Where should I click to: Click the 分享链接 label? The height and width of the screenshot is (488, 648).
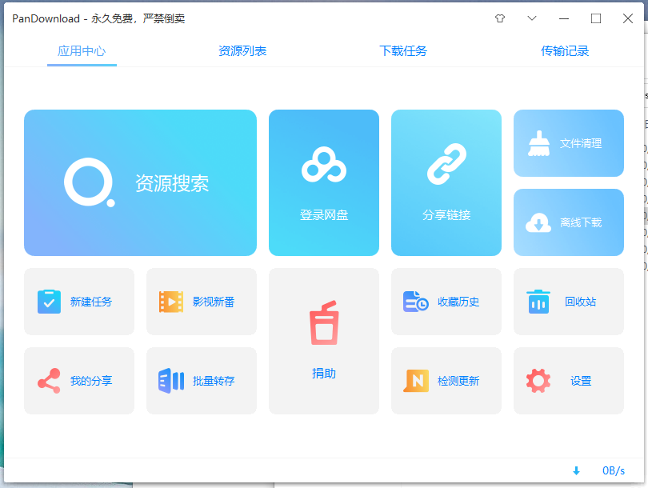[x=446, y=215]
